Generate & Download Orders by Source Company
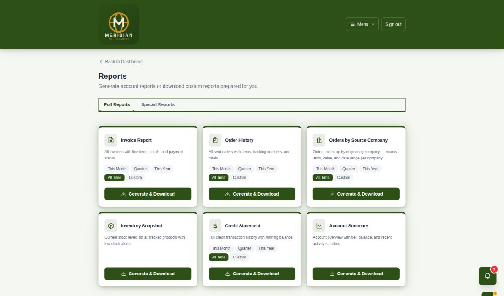Image resolution: width=504 pixels, height=296 pixels. 356,194
